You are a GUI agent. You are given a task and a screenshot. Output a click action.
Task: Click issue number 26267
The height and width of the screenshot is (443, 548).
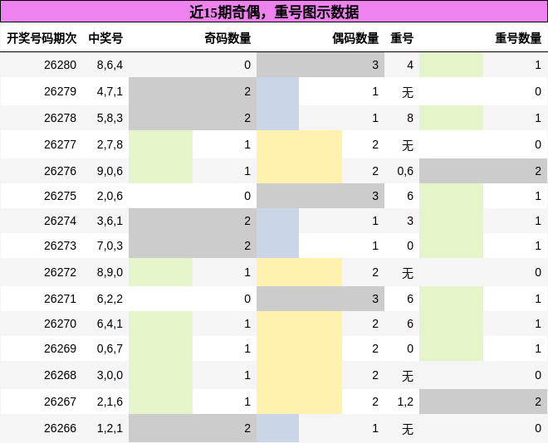pos(60,402)
